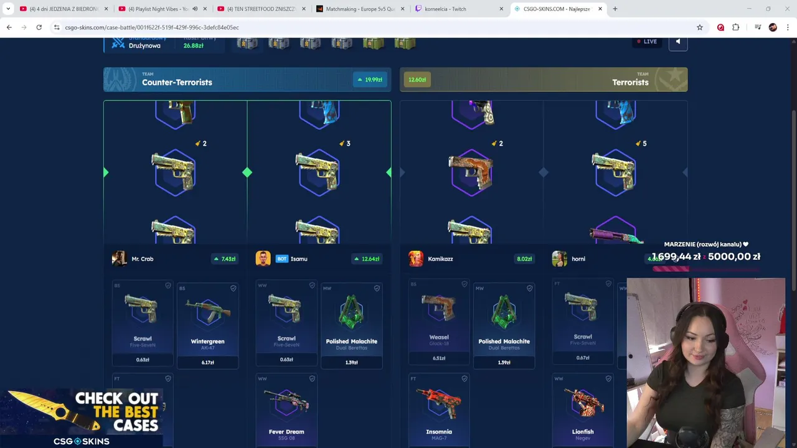Switch to the Matchmaking Europe 5v5 tab
This screenshot has height=448, width=797.
tap(361, 9)
